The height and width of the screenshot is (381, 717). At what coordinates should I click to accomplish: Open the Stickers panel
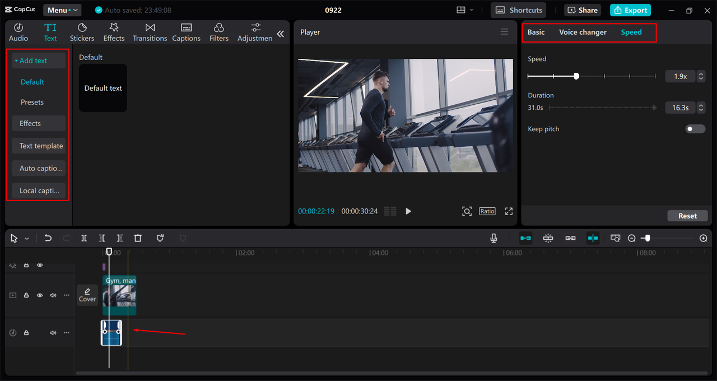pyautogui.click(x=82, y=32)
